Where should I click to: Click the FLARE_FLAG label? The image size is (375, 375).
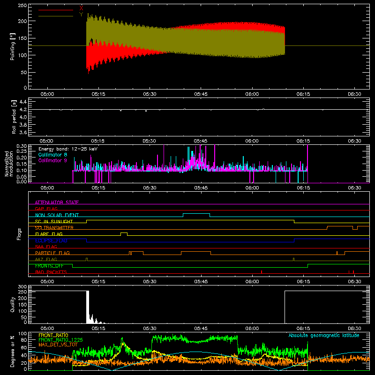[49, 234]
